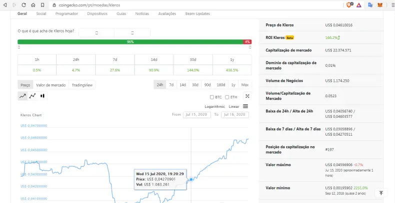Reload the CoinGecko page

point(23,5)
